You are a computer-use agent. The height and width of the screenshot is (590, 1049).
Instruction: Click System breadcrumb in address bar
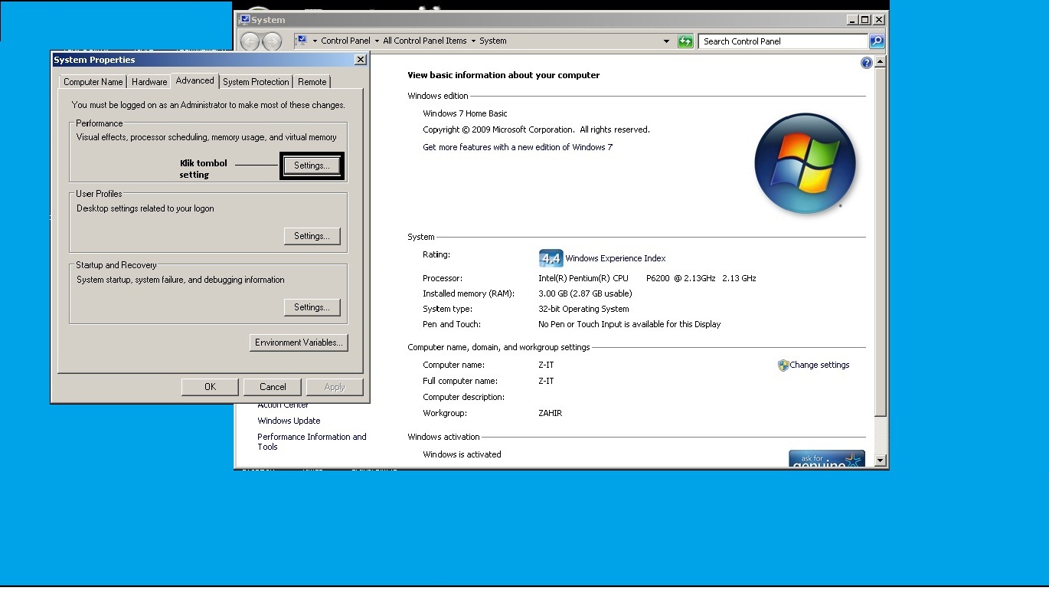493,41
